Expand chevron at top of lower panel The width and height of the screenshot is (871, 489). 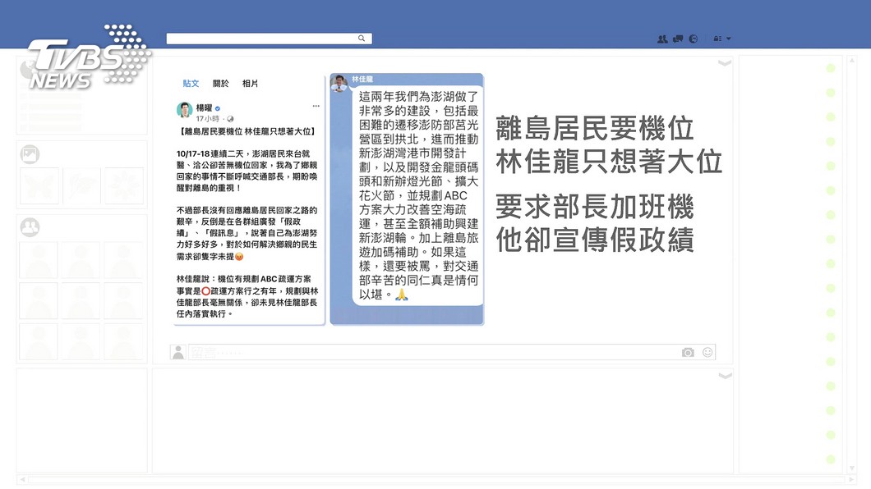tap(725, 376)
